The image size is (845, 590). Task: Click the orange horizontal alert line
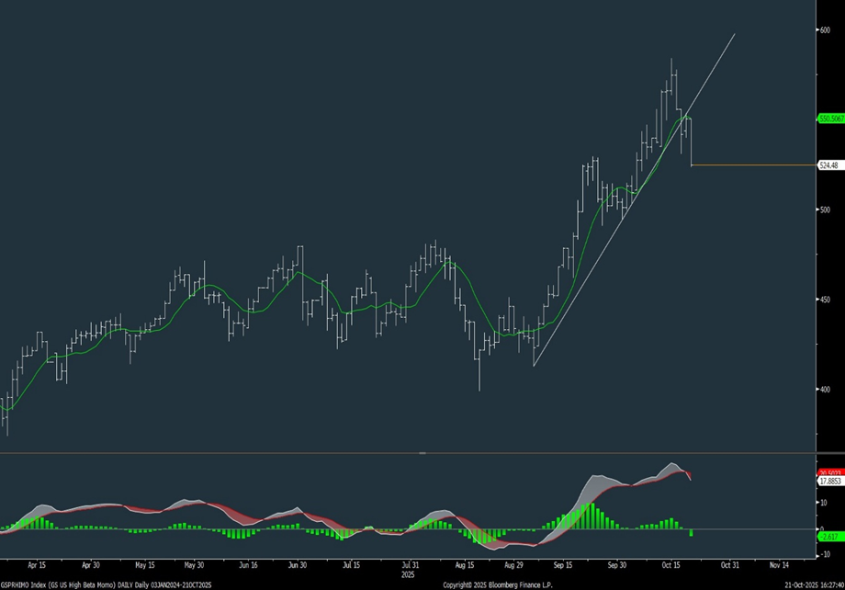(753, 165)
